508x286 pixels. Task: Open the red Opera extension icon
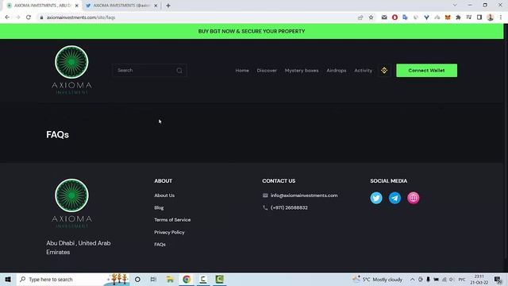click(394, 17)
